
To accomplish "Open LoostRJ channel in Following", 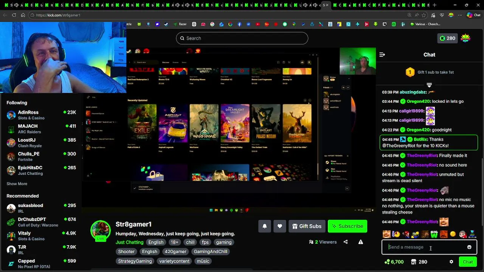I will (x=41, y=143).
